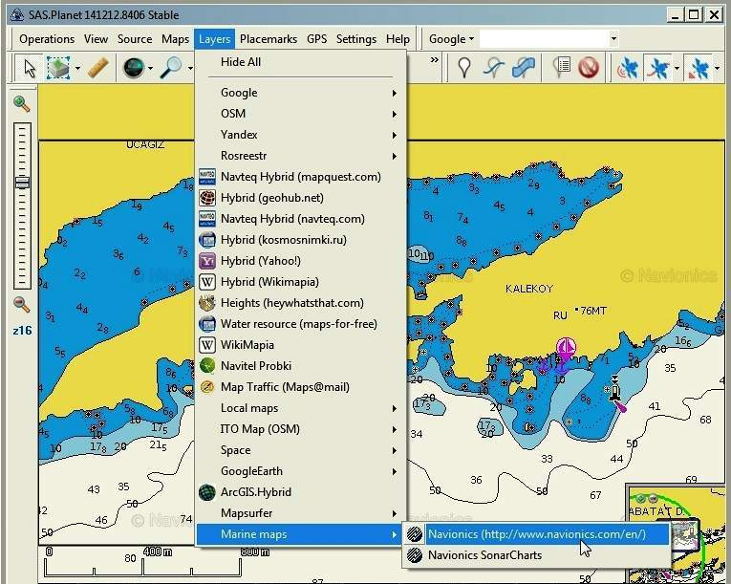Click the GPS track satellite icon
Screen dimensions: 731x584
[657, 68]
